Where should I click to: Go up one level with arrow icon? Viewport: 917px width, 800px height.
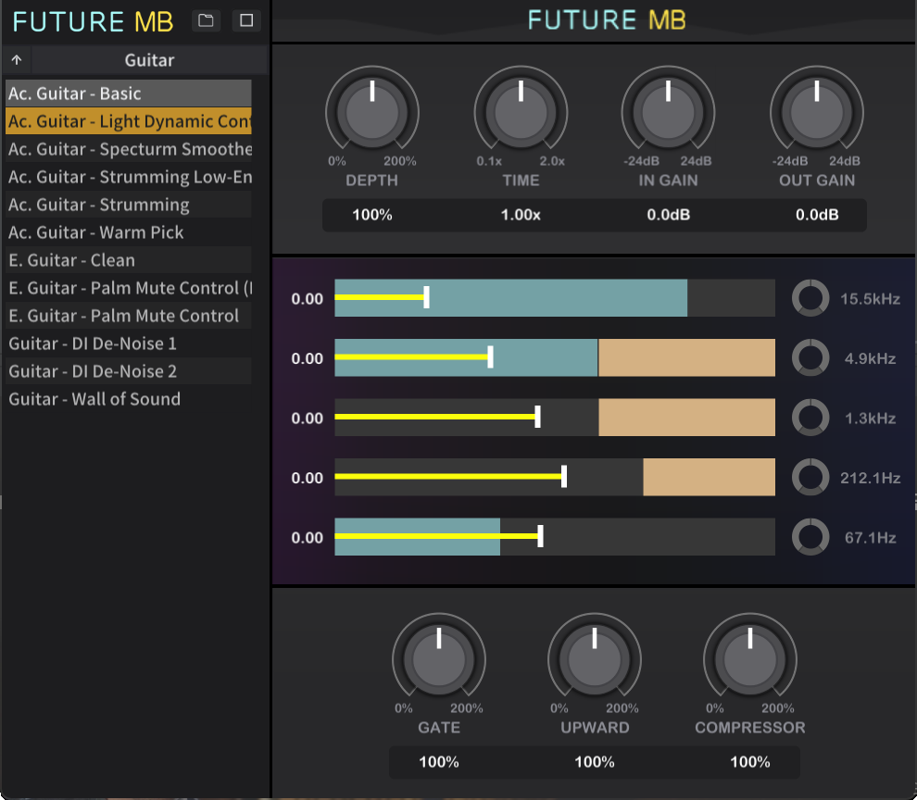click(x=17, y=60)
